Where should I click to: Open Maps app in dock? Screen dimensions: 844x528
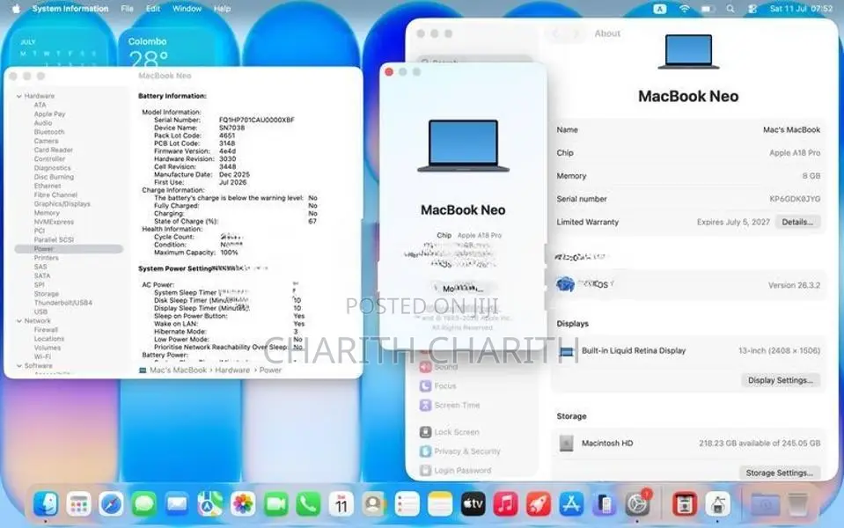point(210,504)
